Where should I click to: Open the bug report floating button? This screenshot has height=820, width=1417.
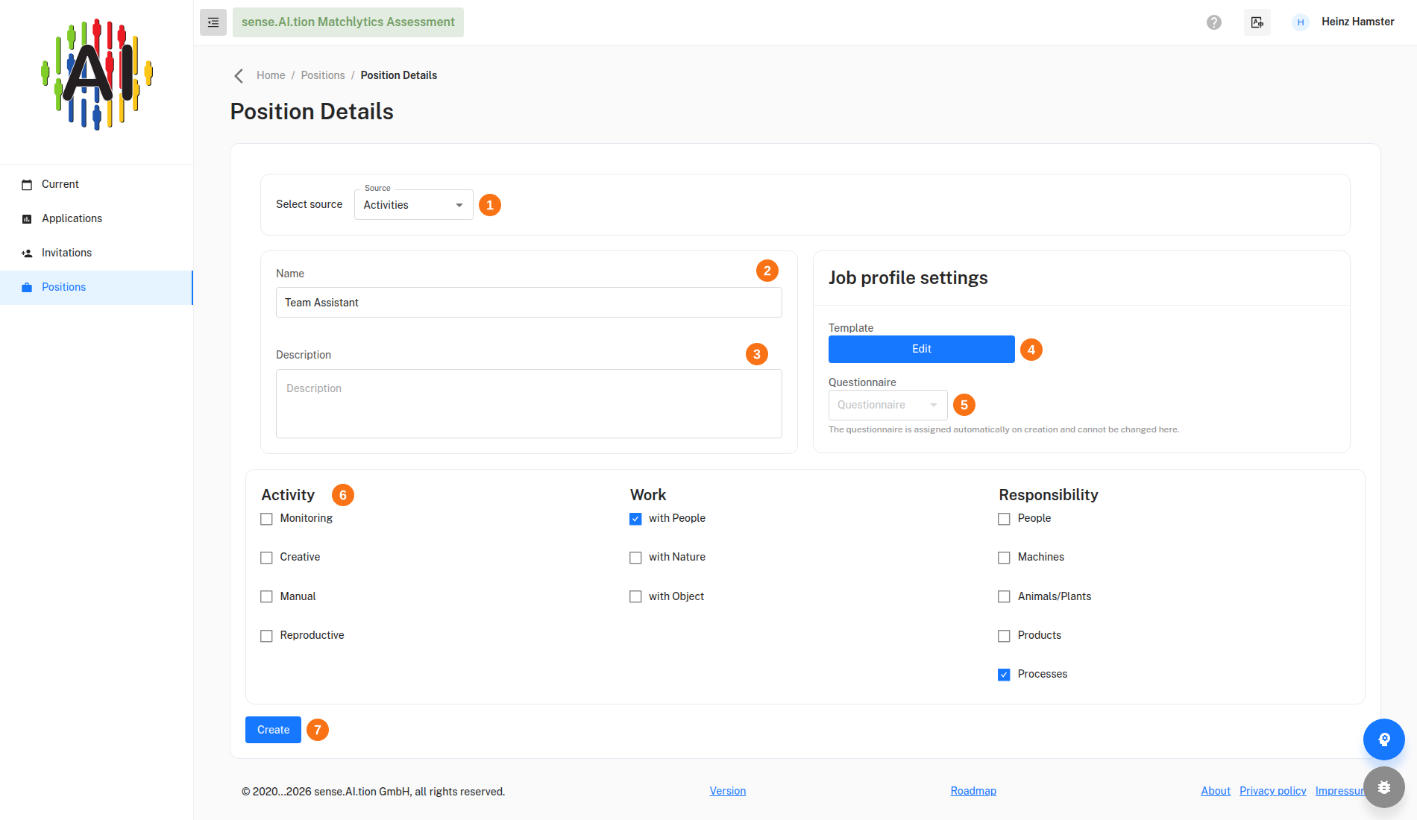(1384, 787)
